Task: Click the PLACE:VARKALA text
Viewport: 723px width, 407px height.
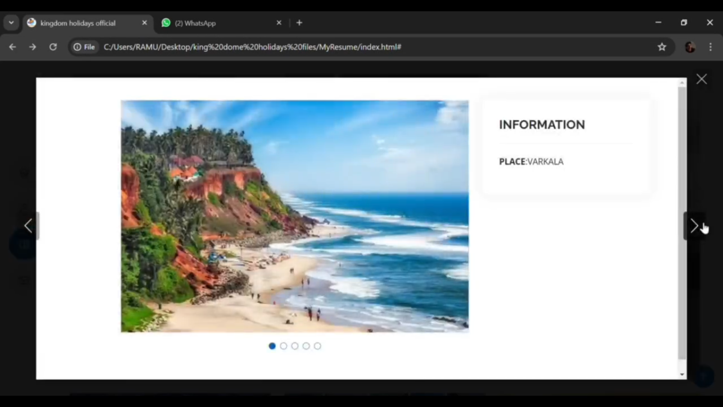Action: [x=531, y=162]
